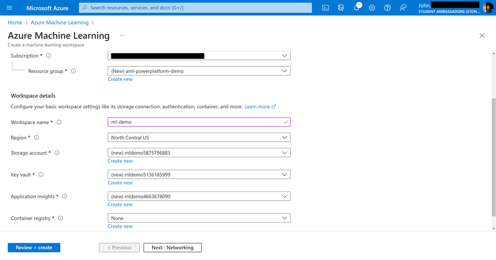Click Create new under Application insights
The height and width of the screenshot is (260, 496).
click(x=120, y=205)
